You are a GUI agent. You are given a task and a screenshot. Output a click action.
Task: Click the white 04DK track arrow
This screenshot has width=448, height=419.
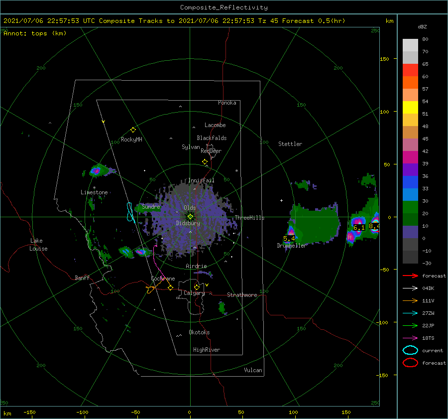410,288
